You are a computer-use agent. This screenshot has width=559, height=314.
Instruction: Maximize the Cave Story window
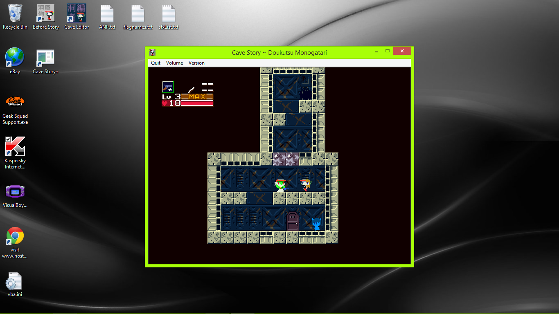[387, 51]
